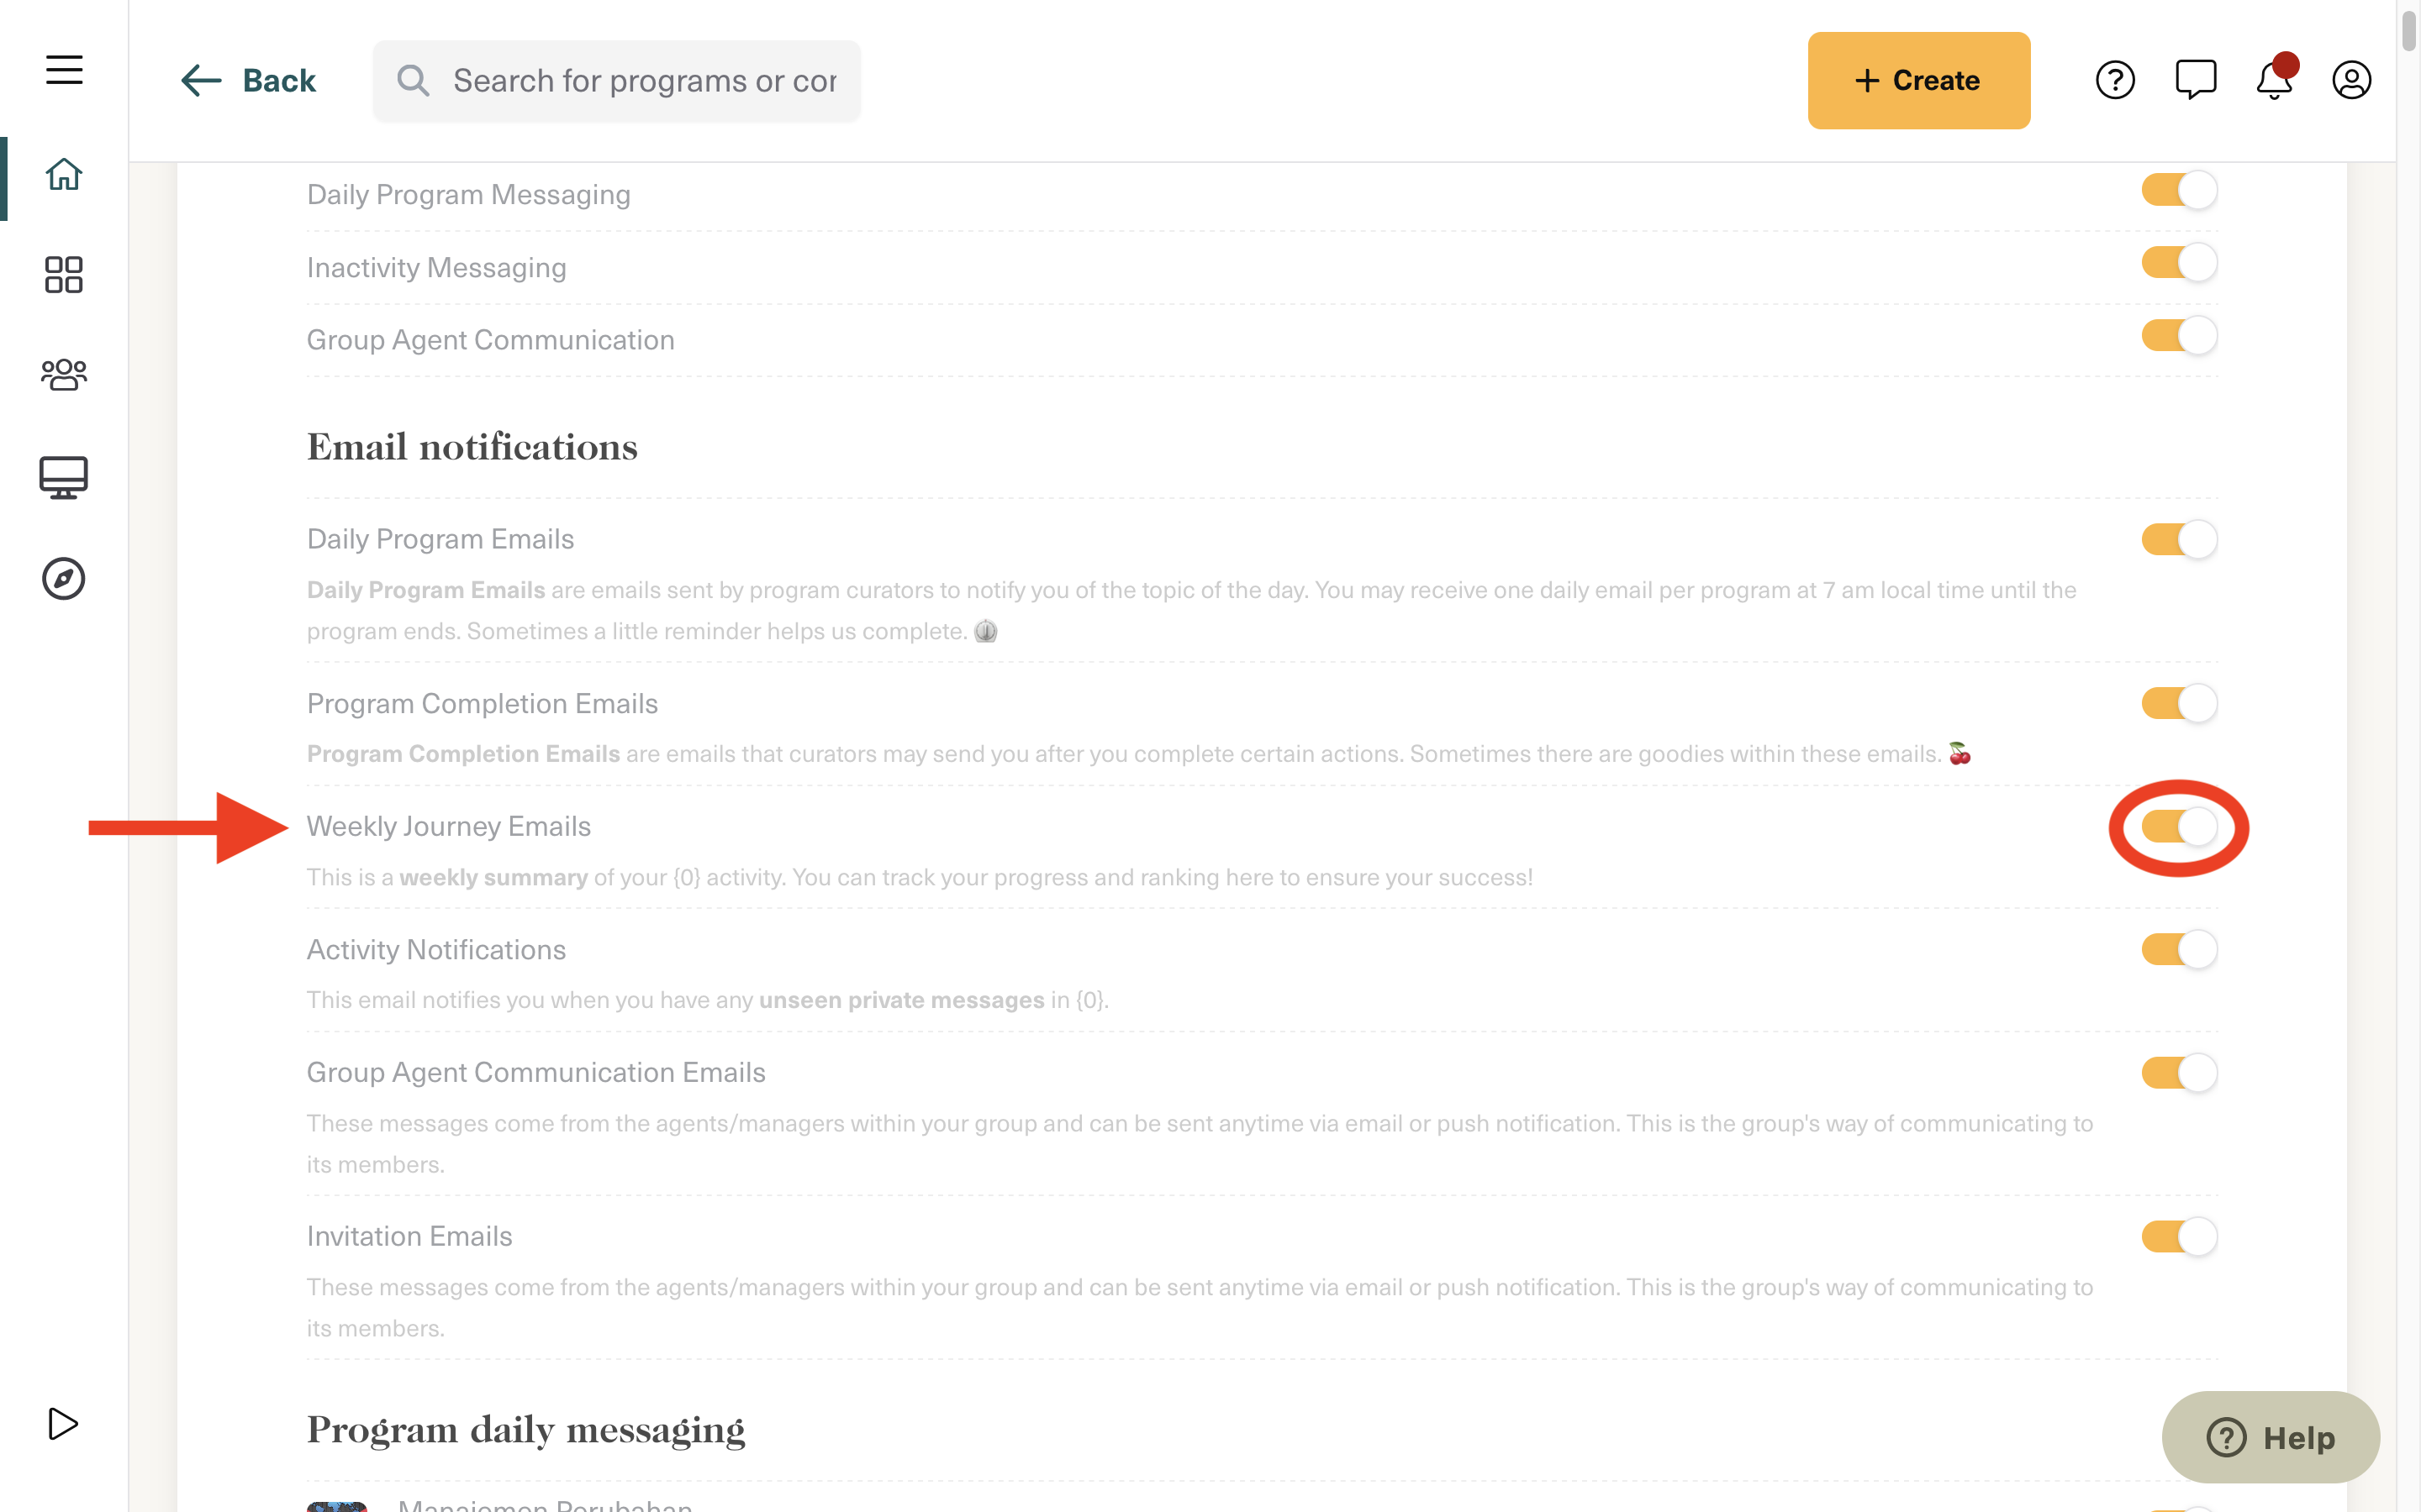Click the Weekly Journey Emails label

(448, 826)
